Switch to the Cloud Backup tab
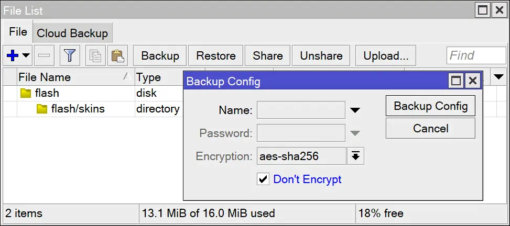 tap(72, 33)
